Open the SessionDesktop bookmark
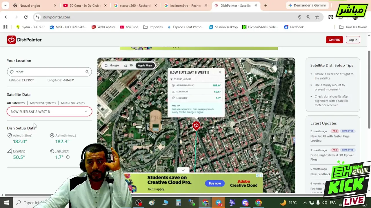371x208 pixels. pos(223,27)
